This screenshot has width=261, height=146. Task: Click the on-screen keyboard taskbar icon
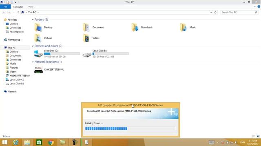coord(211,142)
